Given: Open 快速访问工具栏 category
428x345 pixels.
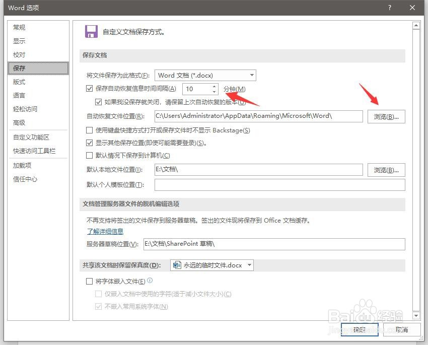Looking at the screenshot, I should [x=38, y=151].
